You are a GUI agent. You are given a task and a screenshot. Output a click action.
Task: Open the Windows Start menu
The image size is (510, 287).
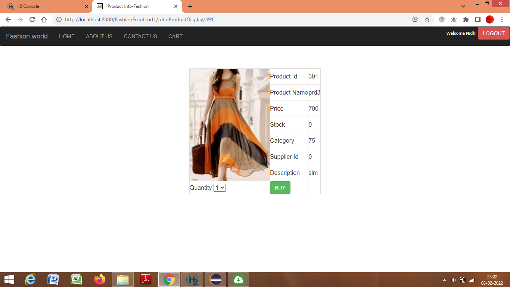point(9,280)
